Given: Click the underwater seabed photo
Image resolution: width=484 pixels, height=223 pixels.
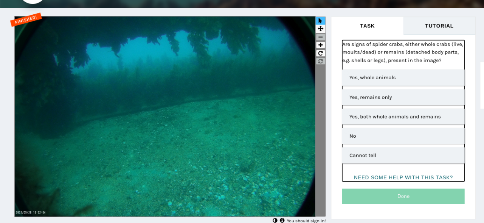Looking at the screenshot, I should pyautogui.click(x=165, y=116).
